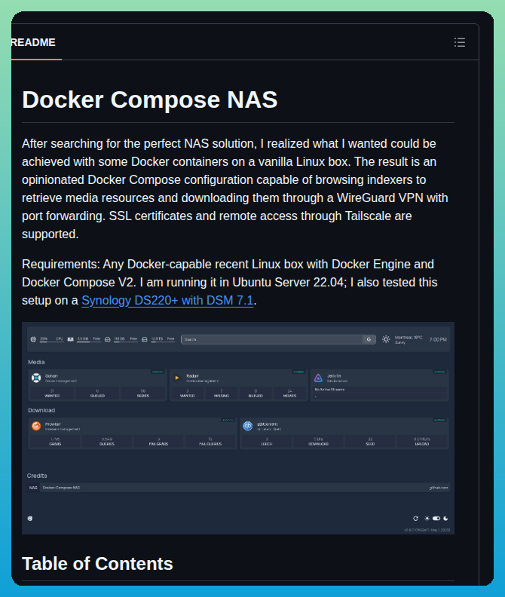Click the Google search button in dashboard search bar

pos(369,339)
